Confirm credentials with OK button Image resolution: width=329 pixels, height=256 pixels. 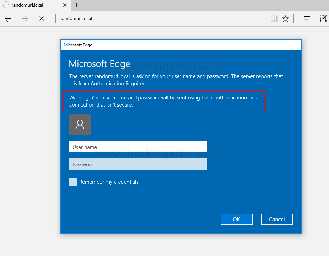pyautogui.click(x=236, y=219)
